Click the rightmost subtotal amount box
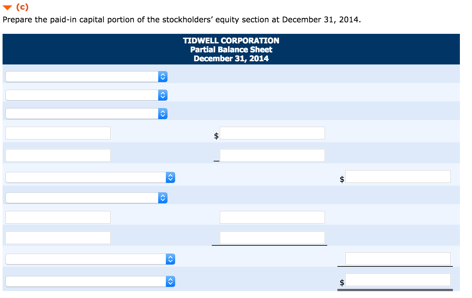Viewport: 472px width, 298px height. click(x=398, y=259)
